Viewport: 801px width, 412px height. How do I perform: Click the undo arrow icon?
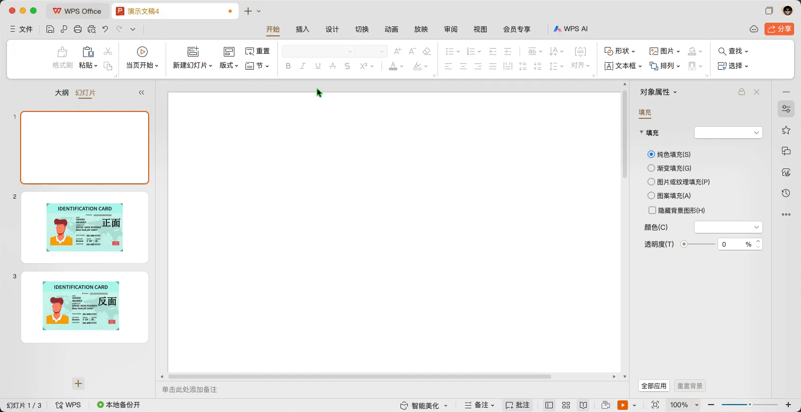105,30
